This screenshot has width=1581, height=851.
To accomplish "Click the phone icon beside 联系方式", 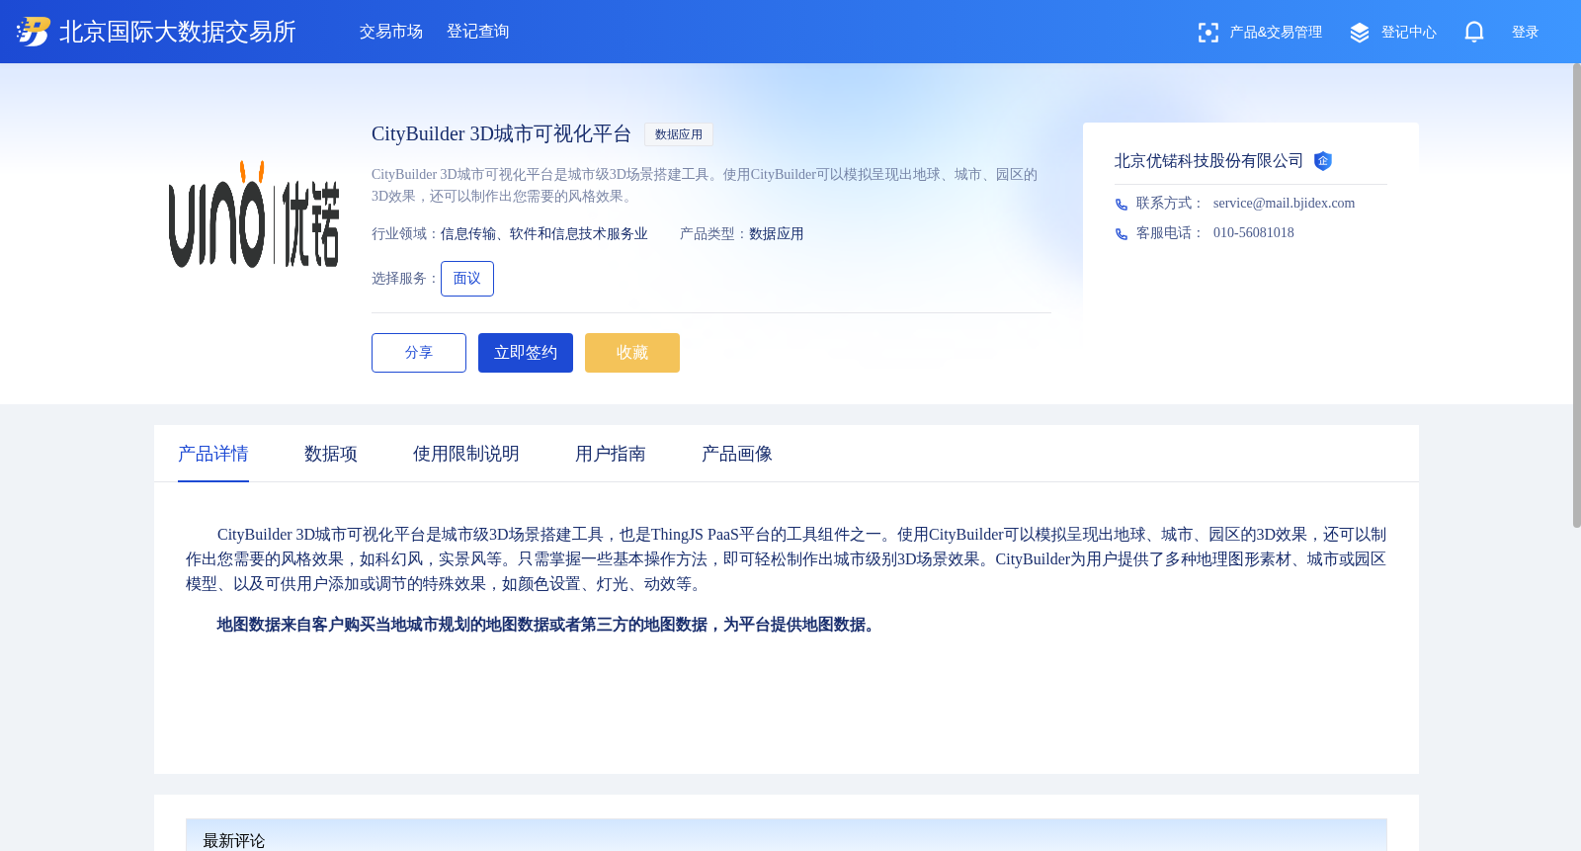I will [1122, 205].
